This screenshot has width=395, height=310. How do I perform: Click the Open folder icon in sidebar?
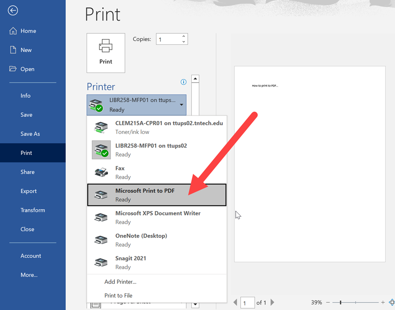[x=13, y=68]
